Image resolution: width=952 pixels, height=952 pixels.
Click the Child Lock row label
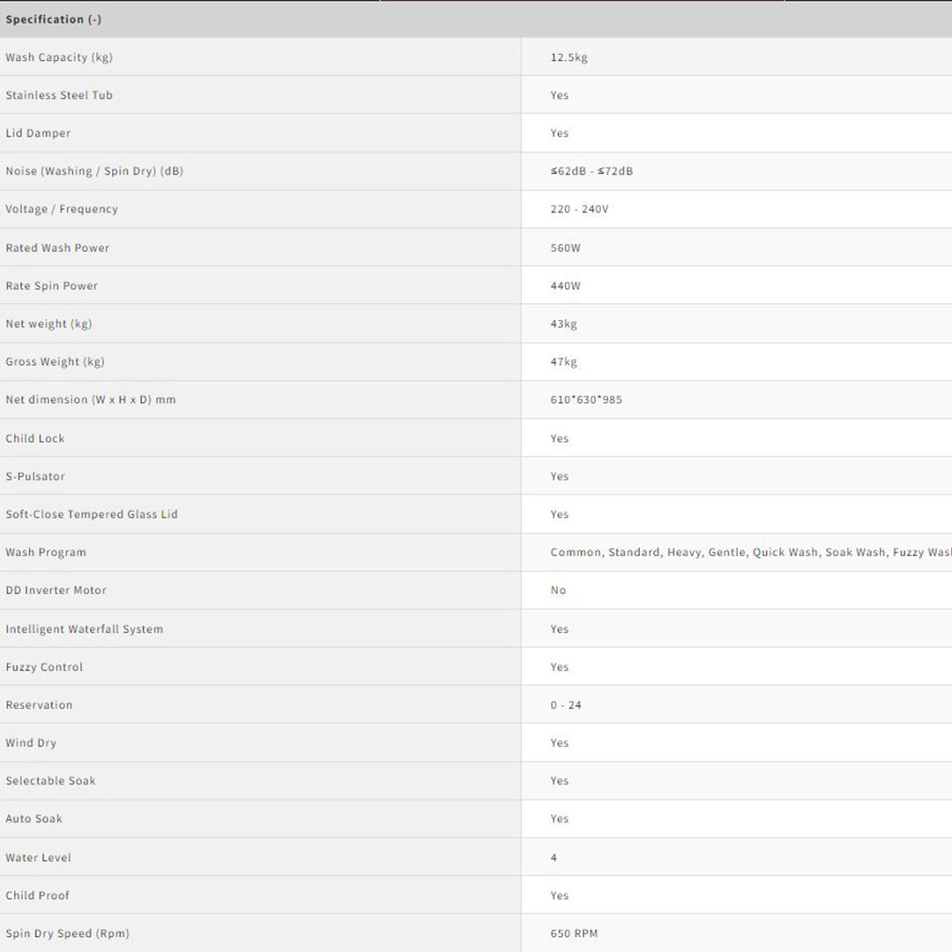coord(35,438)
